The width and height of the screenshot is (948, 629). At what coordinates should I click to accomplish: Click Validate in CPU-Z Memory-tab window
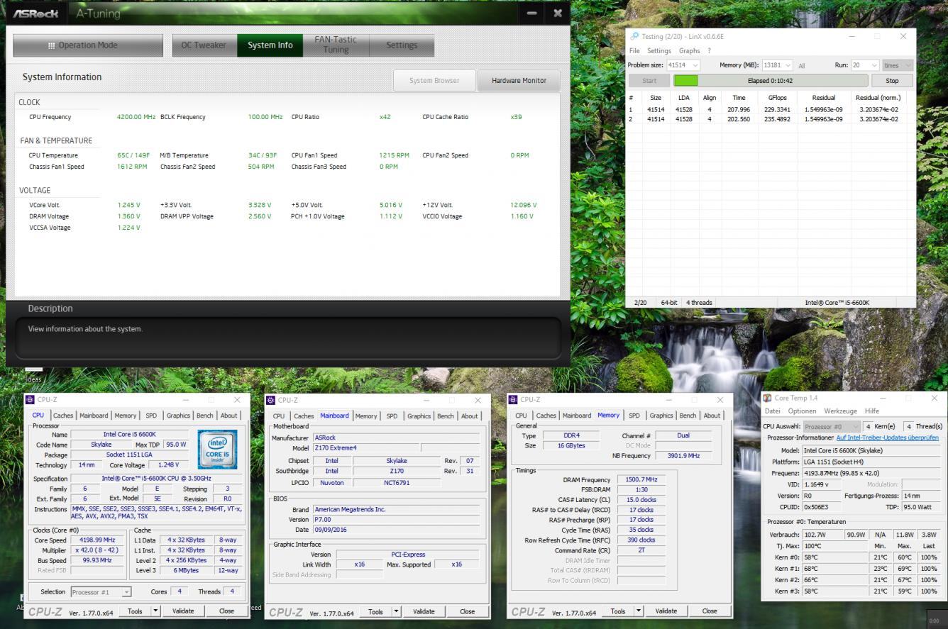[x=666, y=611]
